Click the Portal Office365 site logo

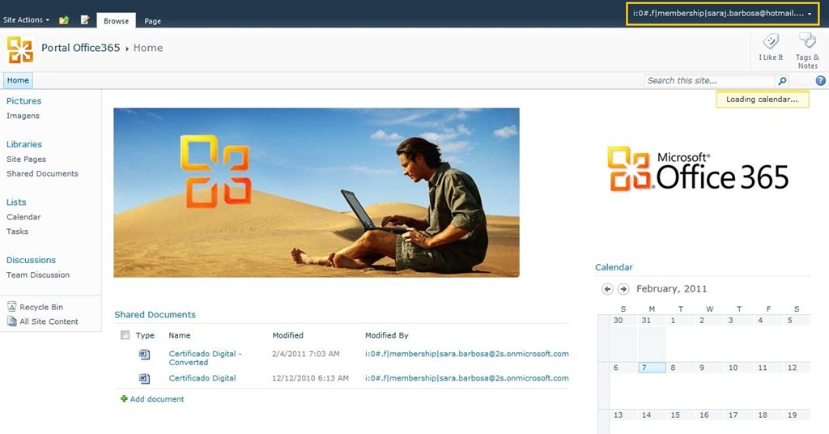tap(20, 49)
